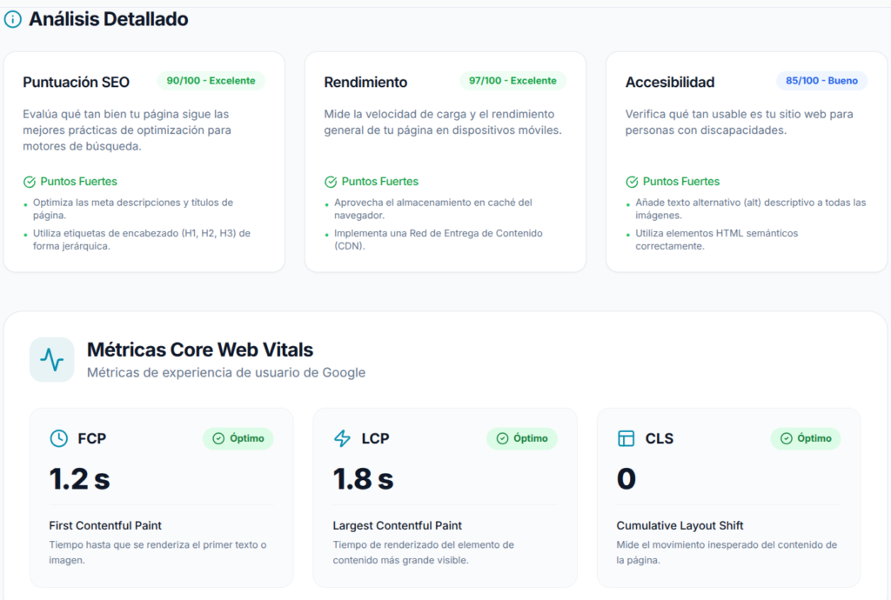
Task: Click 'Implementa una Red de Entrega de Contenido' bullet
Action: 439,239
